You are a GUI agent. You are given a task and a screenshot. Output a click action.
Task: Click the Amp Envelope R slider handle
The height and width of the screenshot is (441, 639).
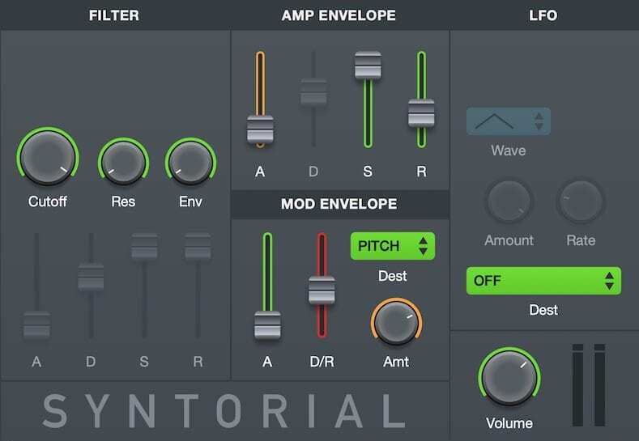tap(421, 112)
